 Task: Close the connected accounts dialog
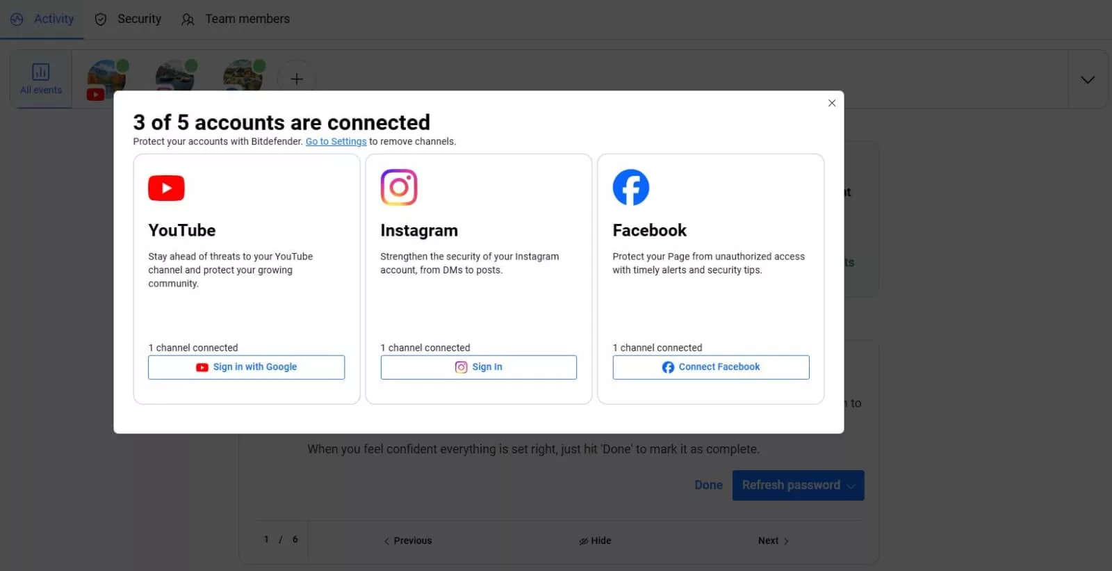click(x=831, y=103)
